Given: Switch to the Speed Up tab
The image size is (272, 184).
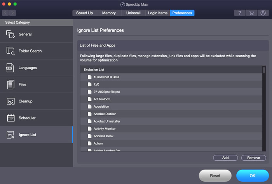Looking at the screenshot, I should pos(85,13).
